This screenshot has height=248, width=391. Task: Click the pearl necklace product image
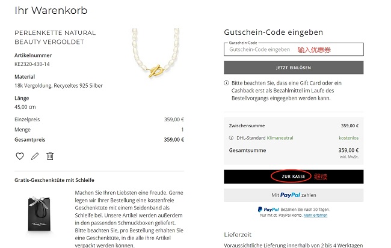click(155, 53)
